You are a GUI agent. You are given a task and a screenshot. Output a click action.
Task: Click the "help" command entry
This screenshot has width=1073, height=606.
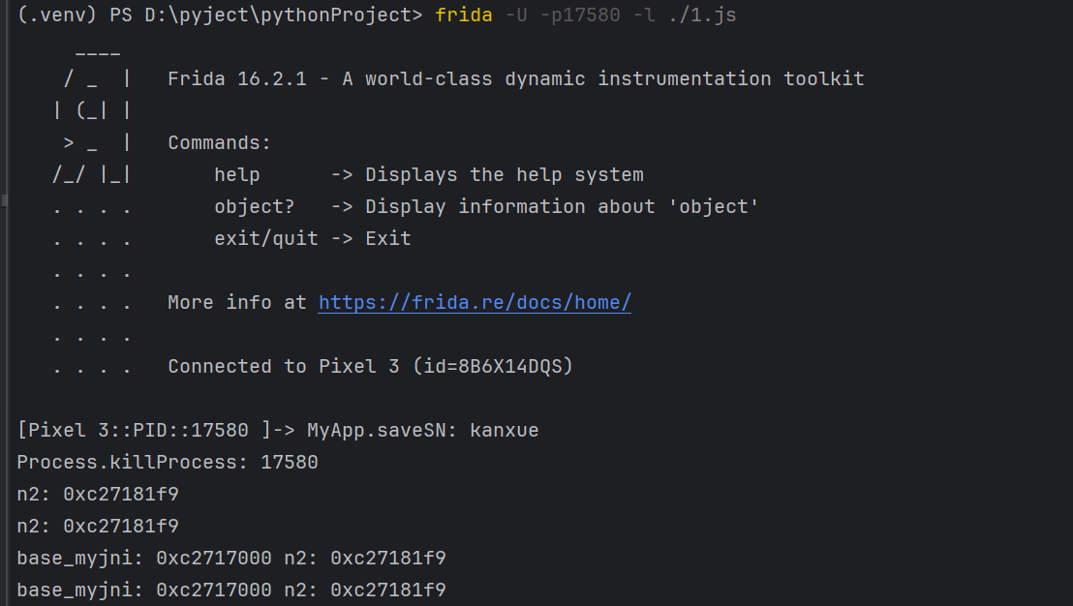point(237,175)
